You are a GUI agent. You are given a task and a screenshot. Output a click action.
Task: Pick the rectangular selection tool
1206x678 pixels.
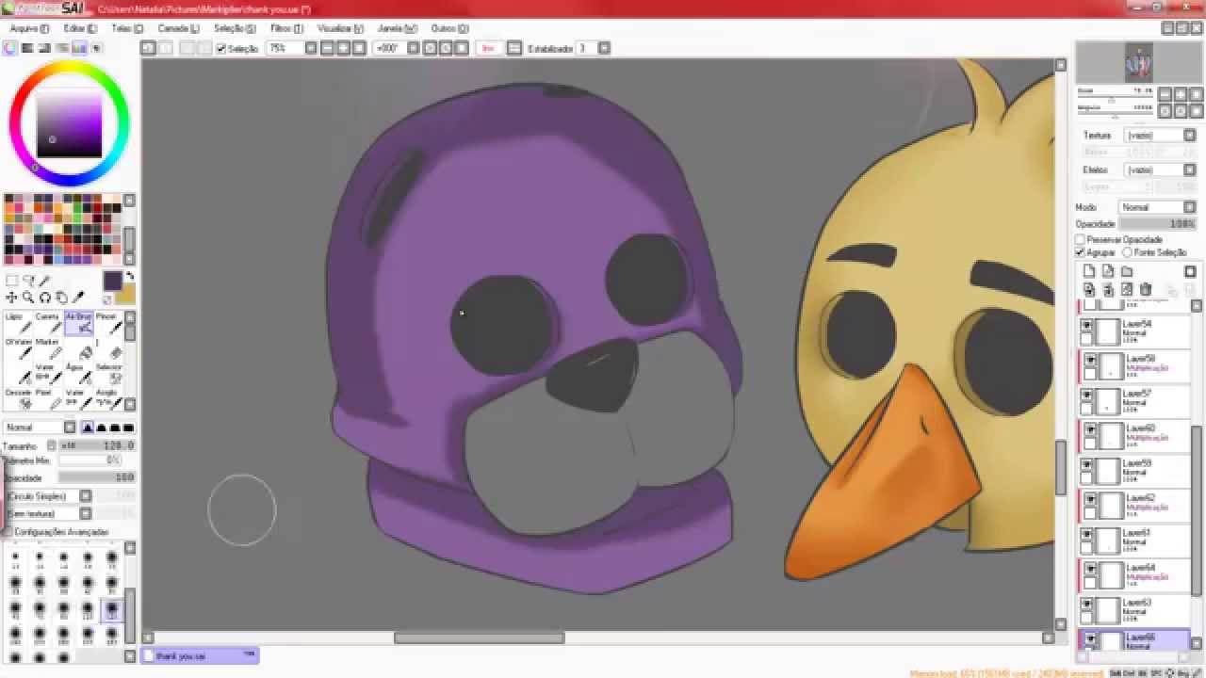tap(11, 281)
